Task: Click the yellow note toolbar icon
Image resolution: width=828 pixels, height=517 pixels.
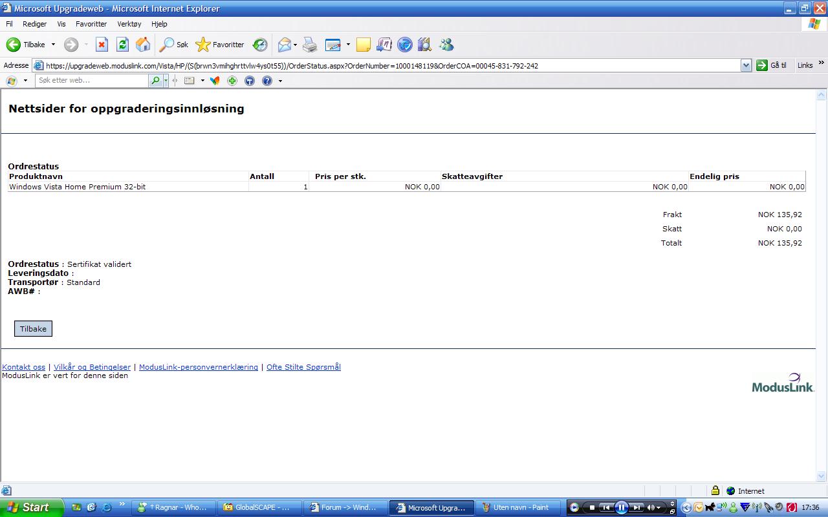Action: [364, 45]
